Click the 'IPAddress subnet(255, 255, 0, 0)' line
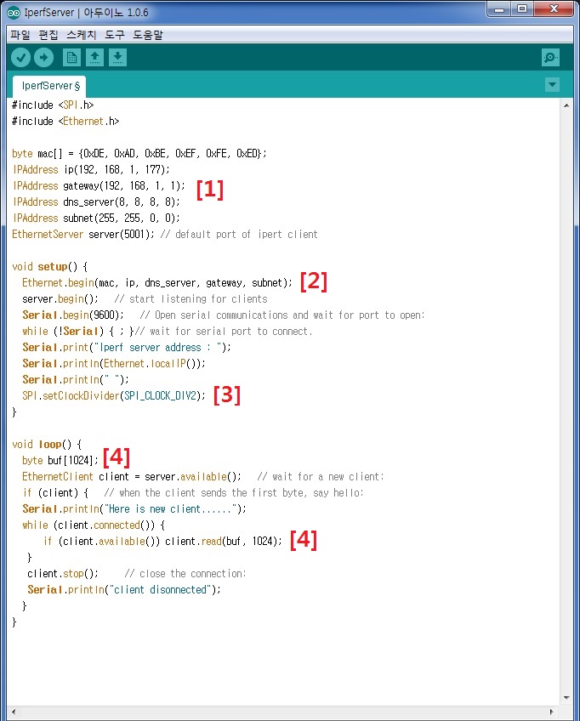Viewport: 580px width, 721px height. tap(96, 218)
